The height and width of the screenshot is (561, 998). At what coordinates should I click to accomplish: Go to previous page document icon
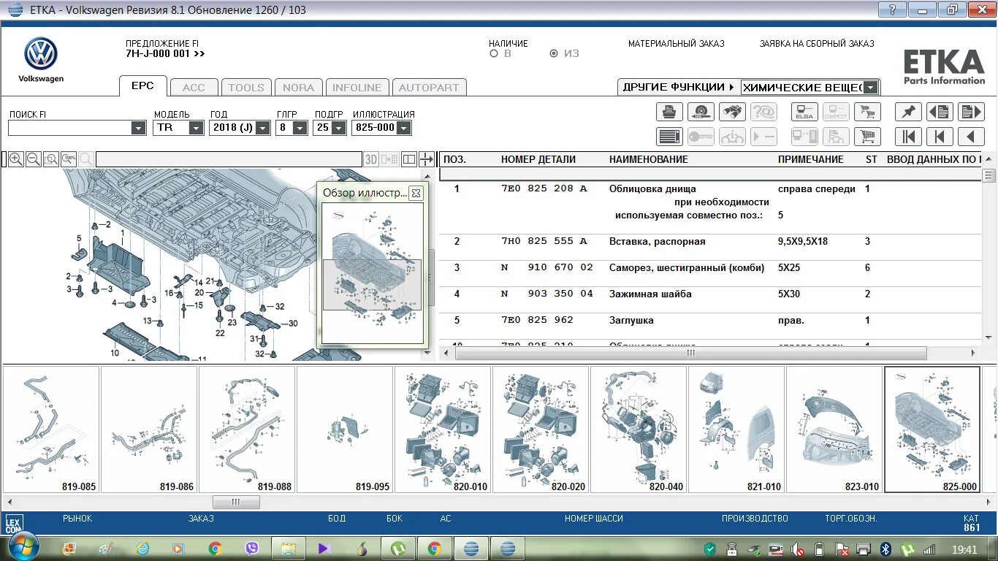pos(940,112)
